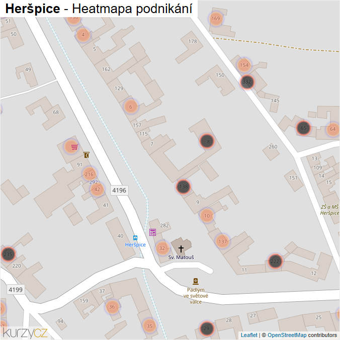The image size is (340, 340).
Task: Click house number 157
Action: pyautogui.click(x=137, y=125)
